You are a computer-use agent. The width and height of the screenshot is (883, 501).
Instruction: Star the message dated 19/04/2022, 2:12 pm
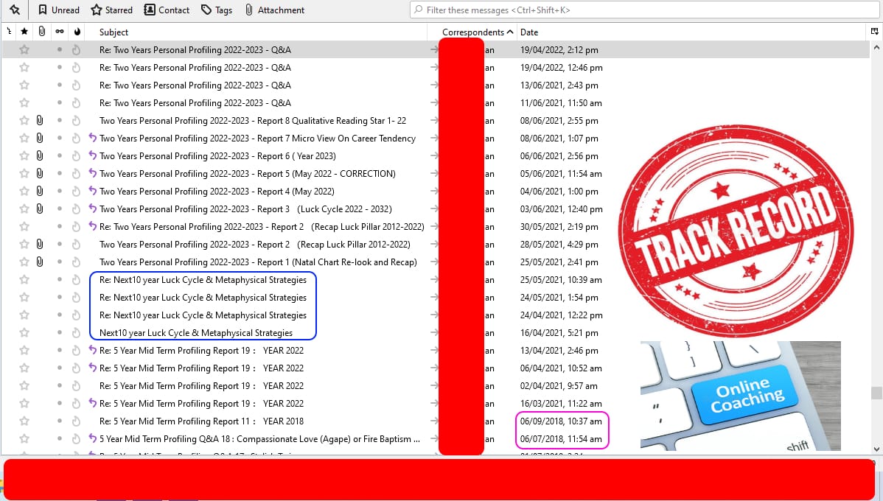(24, 50)
